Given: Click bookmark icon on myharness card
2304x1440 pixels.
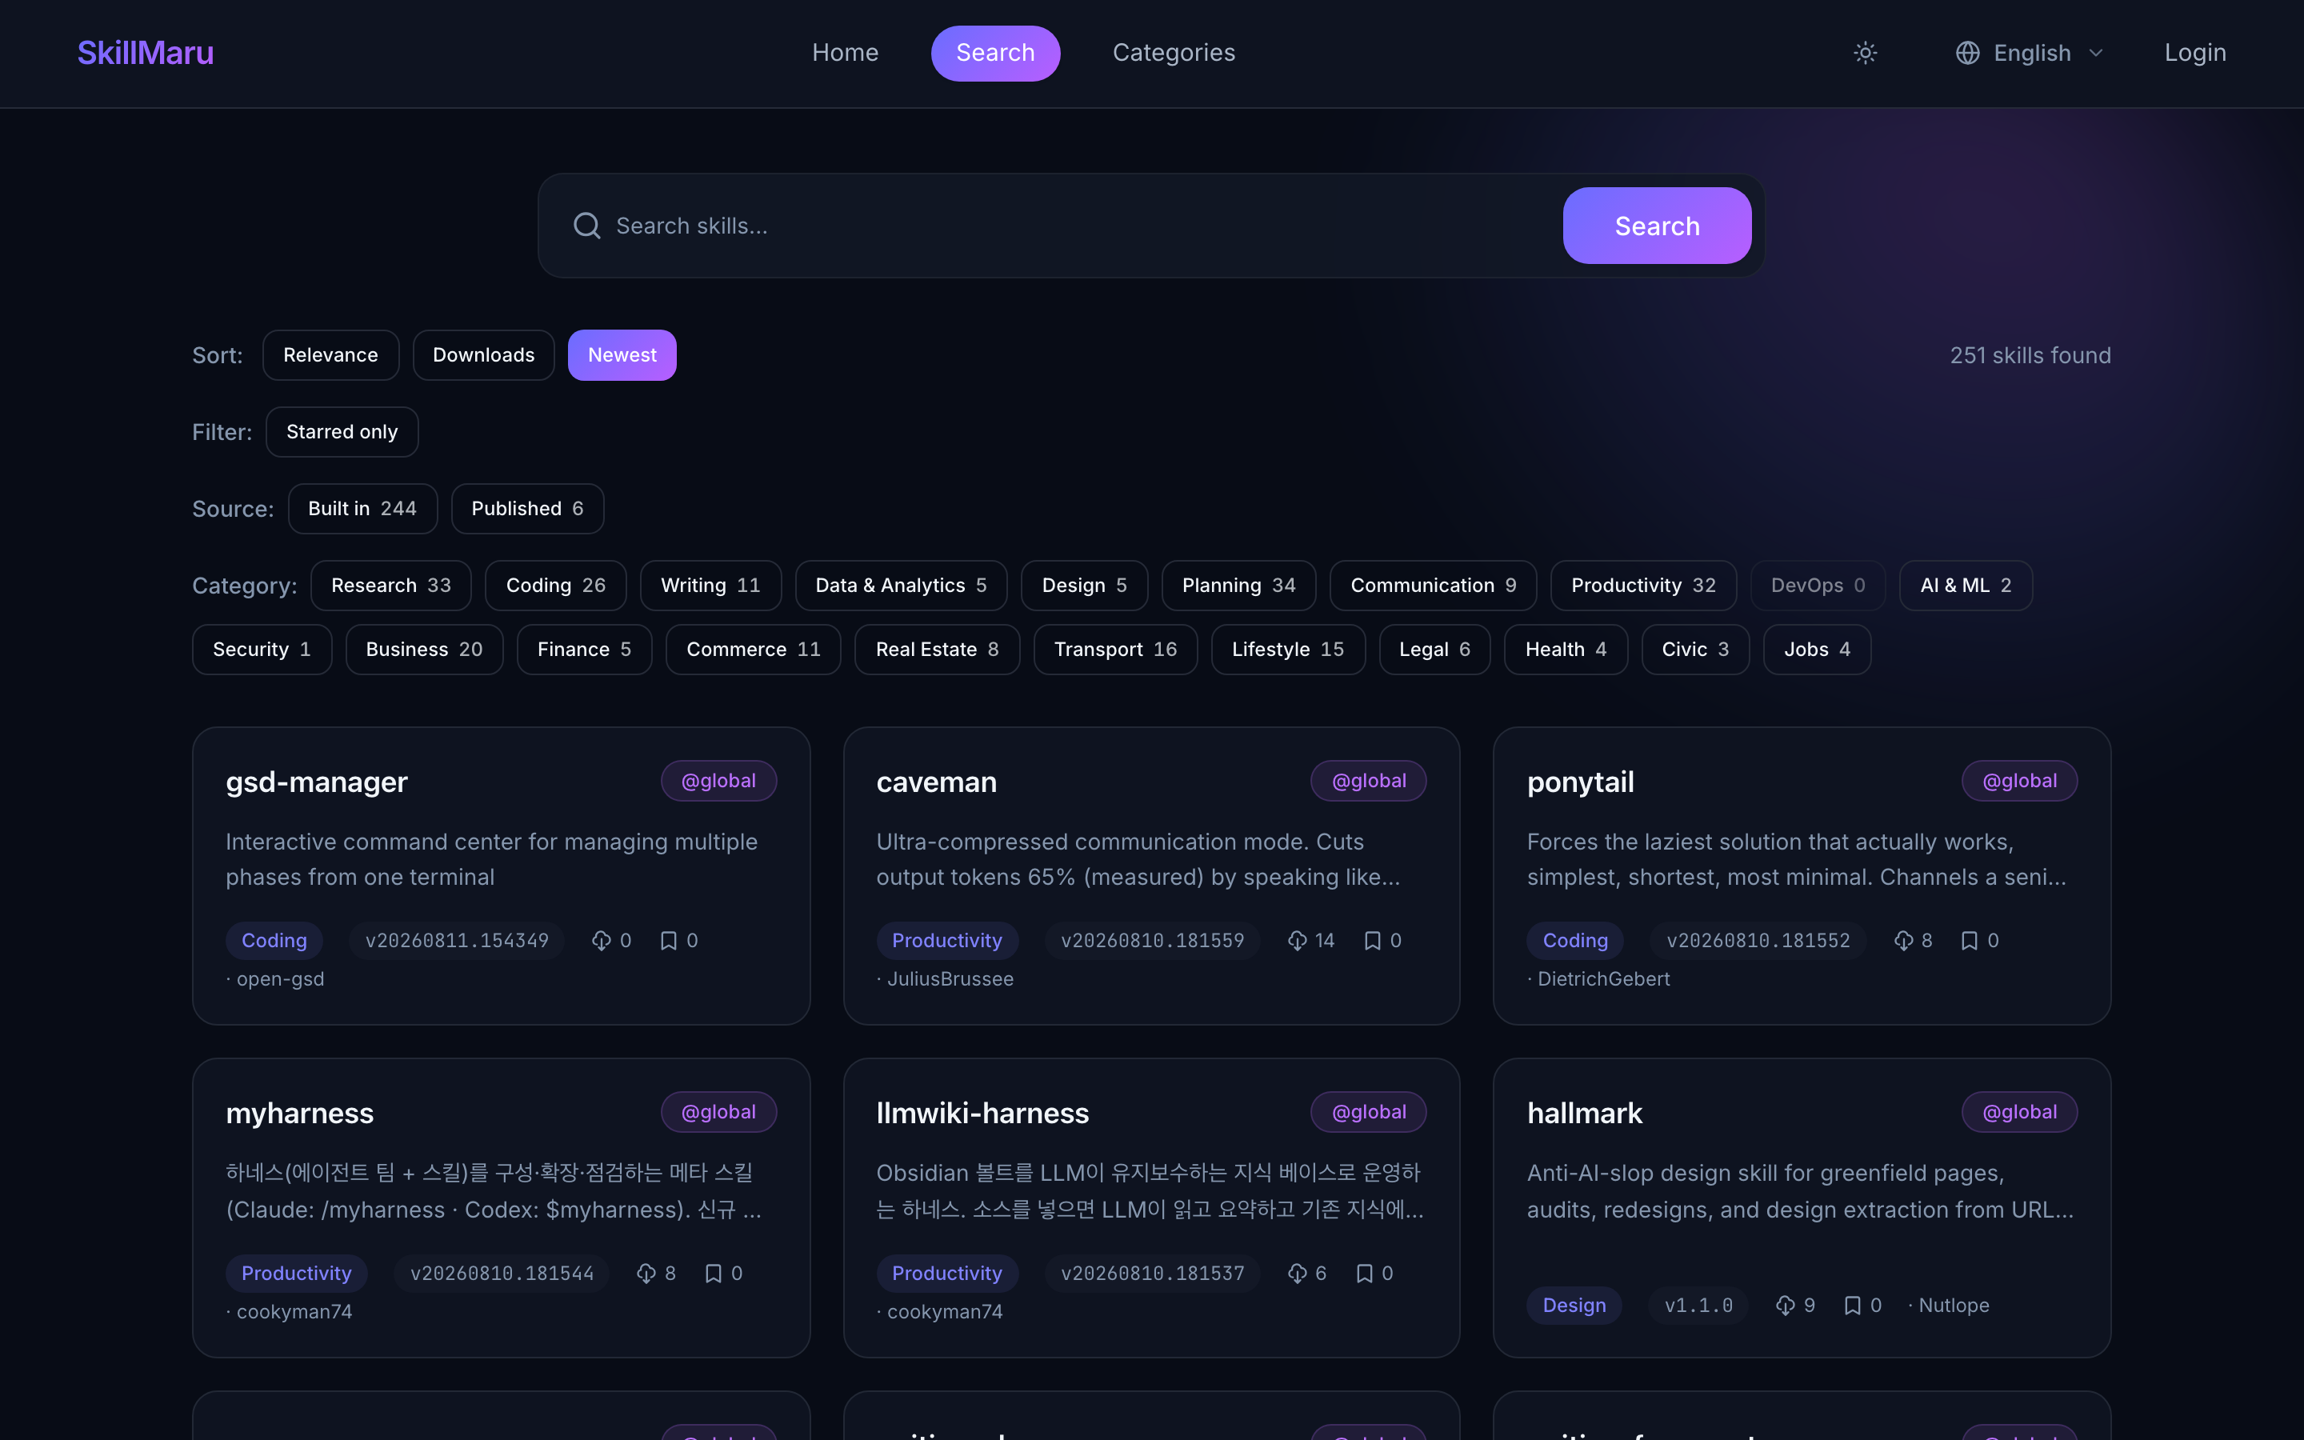Looking at the screenshot, I should click(713, 1274).
